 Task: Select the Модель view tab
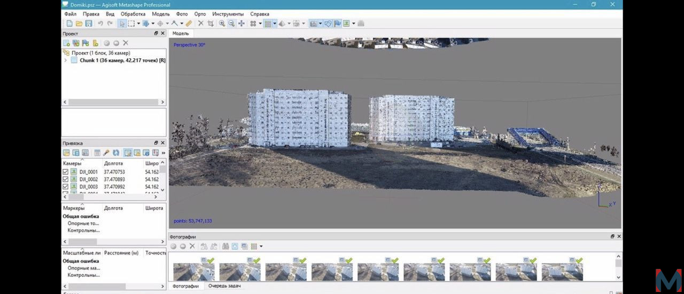(181, 33)
